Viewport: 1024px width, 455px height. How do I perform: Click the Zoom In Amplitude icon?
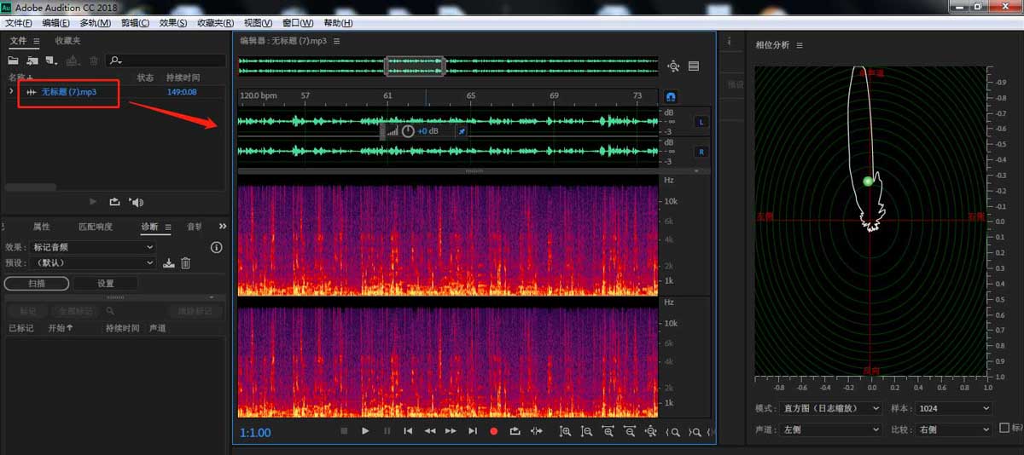565,432
